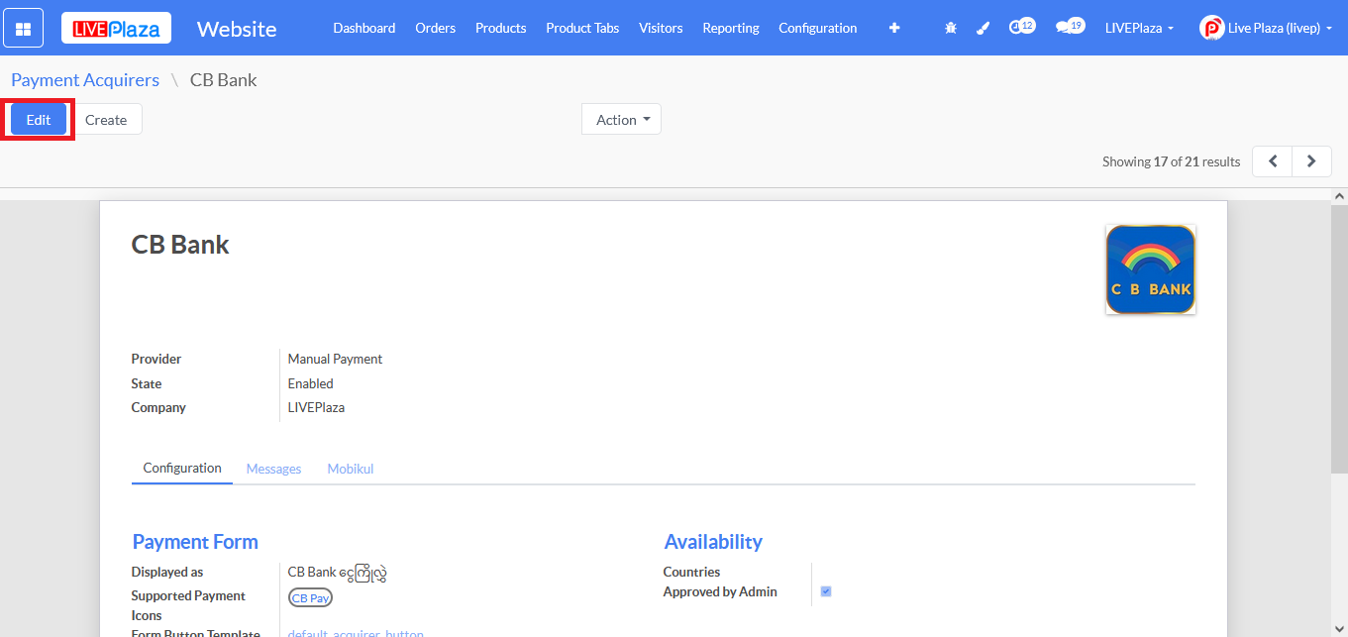
Task: Click the 'Showing 17 of 21 results' text
Action: [x=1171, y=161]
